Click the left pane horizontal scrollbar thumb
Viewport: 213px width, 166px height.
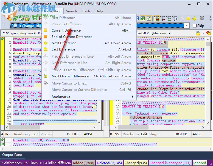click(x=24, y=127)
